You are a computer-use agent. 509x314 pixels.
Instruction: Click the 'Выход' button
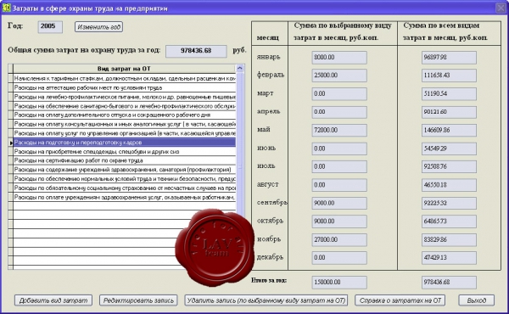point(477,300)
